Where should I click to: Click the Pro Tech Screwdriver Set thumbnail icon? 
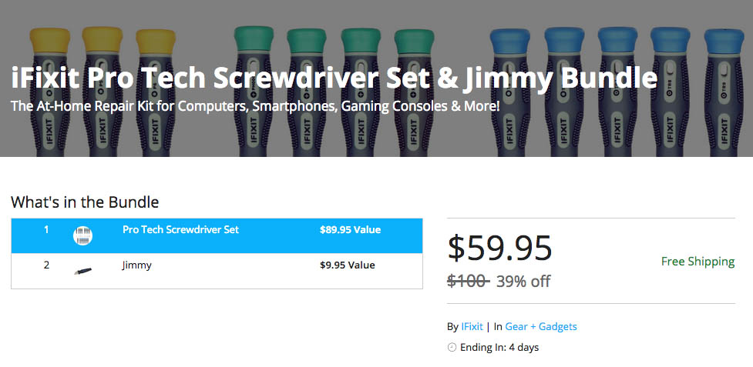click(83, 235)
